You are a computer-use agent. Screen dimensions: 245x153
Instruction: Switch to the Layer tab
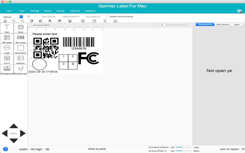[236, 24]
